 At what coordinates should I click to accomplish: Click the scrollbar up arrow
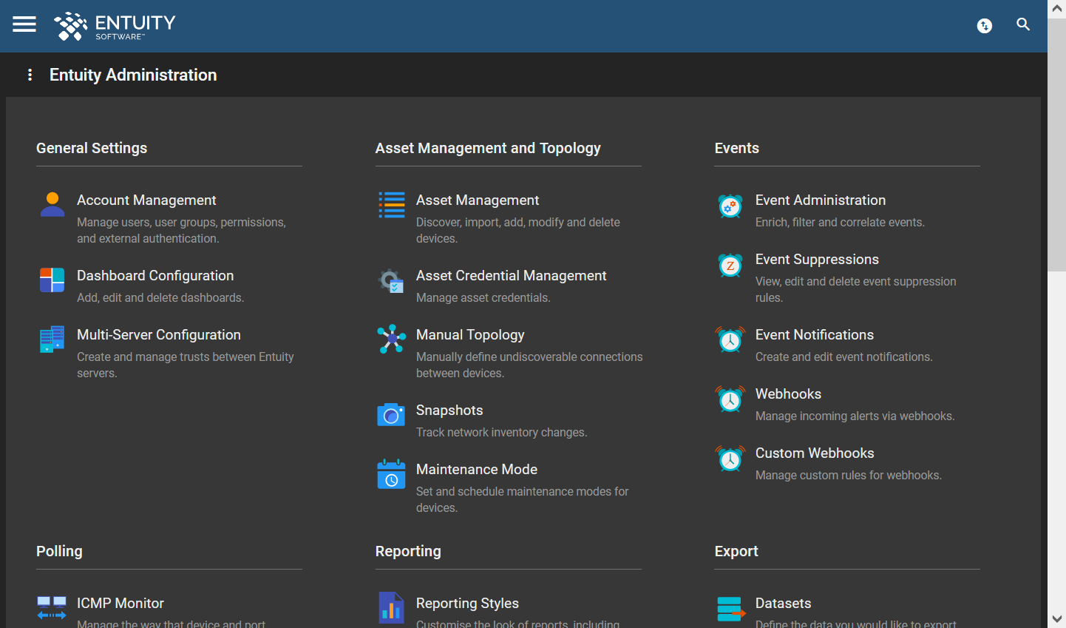pyautogui.click(x=1057, y=8)
